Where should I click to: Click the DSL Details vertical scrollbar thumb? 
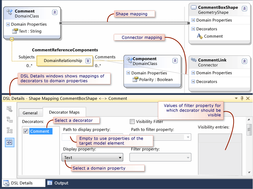[x=249, y=130]
